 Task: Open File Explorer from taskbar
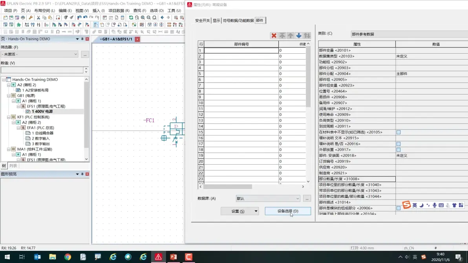[53, 257]
